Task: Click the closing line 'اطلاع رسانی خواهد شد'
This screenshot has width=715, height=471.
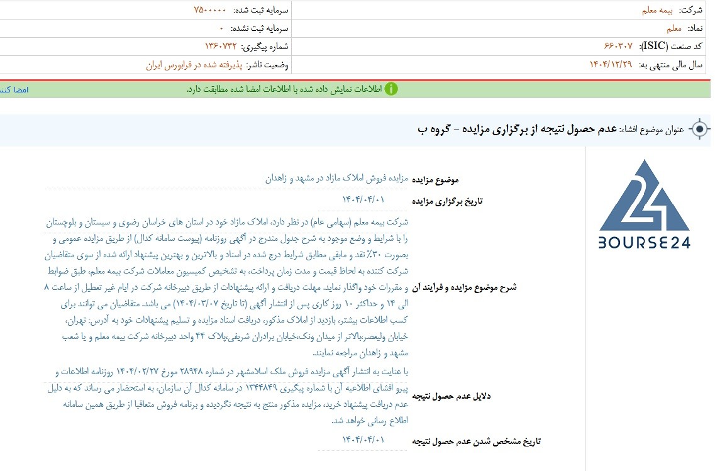Action: 370,421
